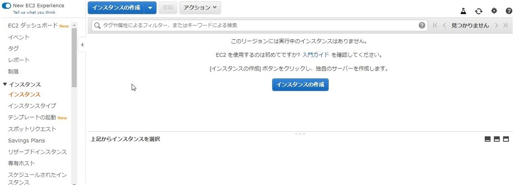Viewport: 518px width, 187px height.
Task: Open スケジュールされたインスタンス in the sidebar
Action: 37,178
